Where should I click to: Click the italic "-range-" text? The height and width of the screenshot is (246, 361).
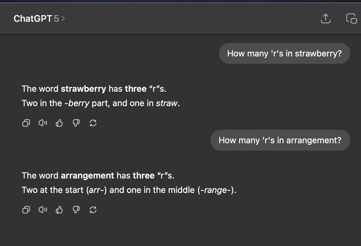click(215, 190)
